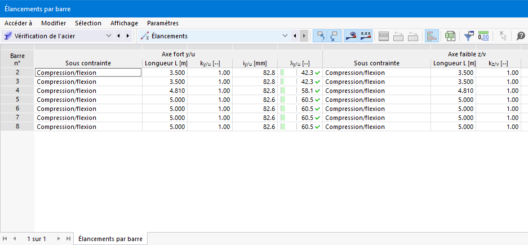Image resolution: width=528 pixels, height=245 pixels.
Task: Go to previous table beside Élancements
Action: [295, 35]
